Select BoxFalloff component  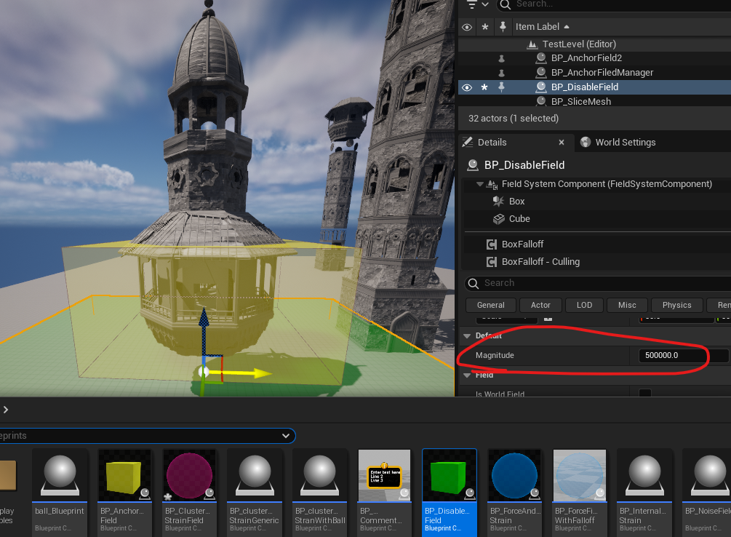pyautogui.click(x=522, y=244)
